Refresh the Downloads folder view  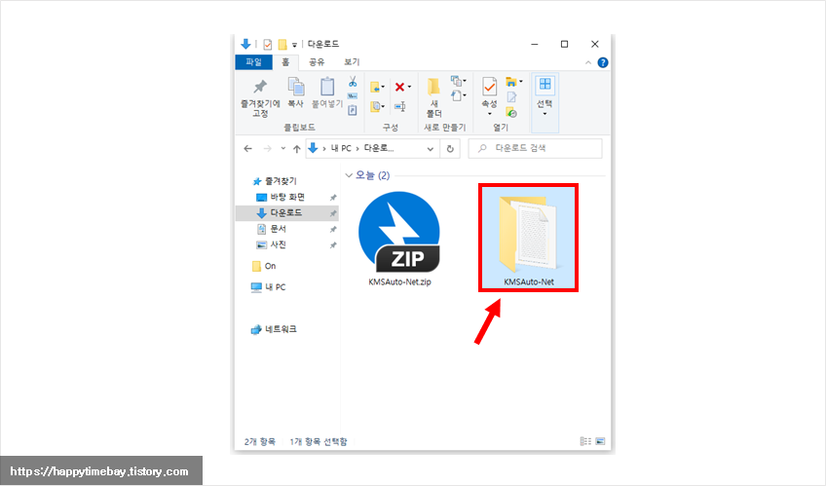click(450, 149)
